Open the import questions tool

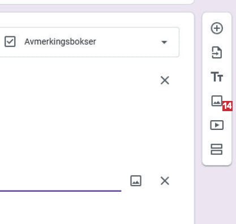[217, 53]
